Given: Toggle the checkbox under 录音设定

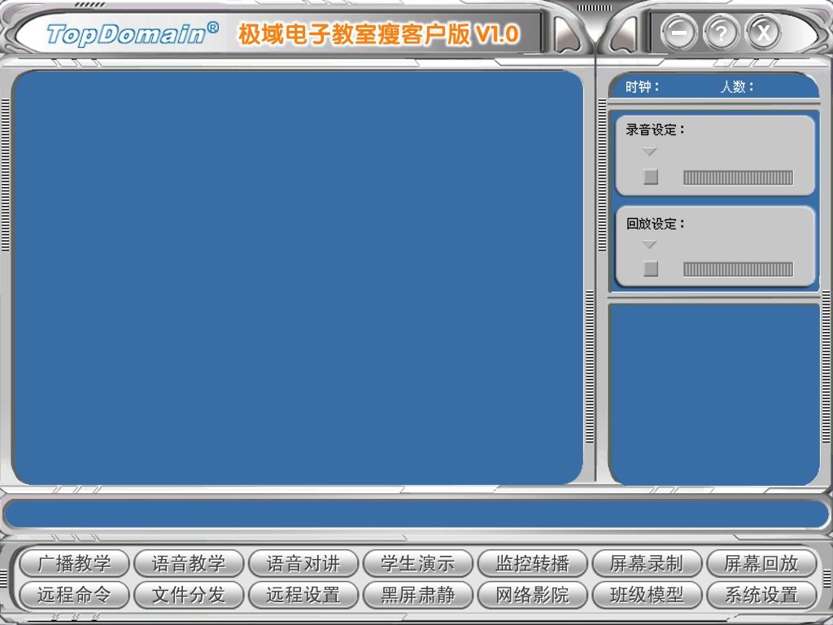Looking at the screenshot, I should 651,177.
